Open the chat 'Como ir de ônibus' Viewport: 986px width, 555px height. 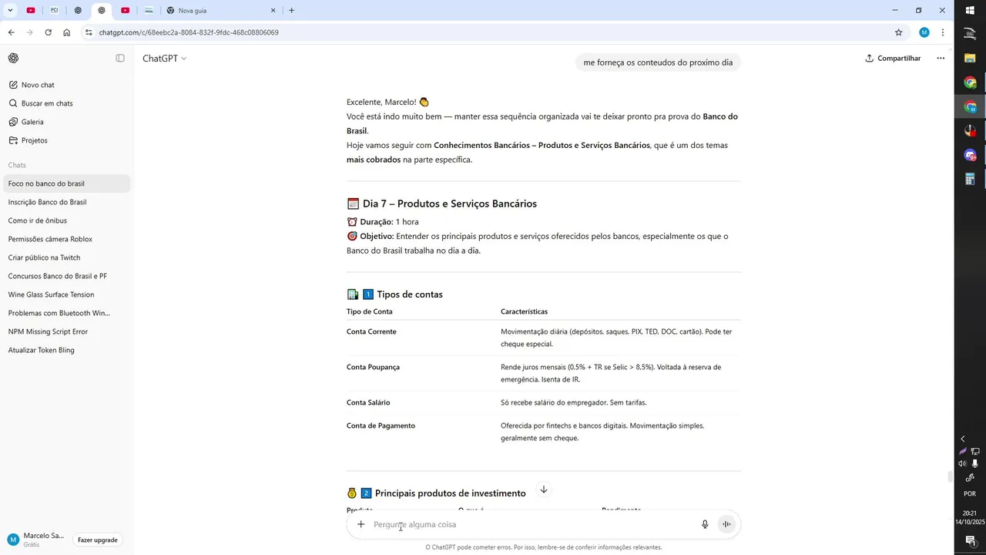point(65,220)
